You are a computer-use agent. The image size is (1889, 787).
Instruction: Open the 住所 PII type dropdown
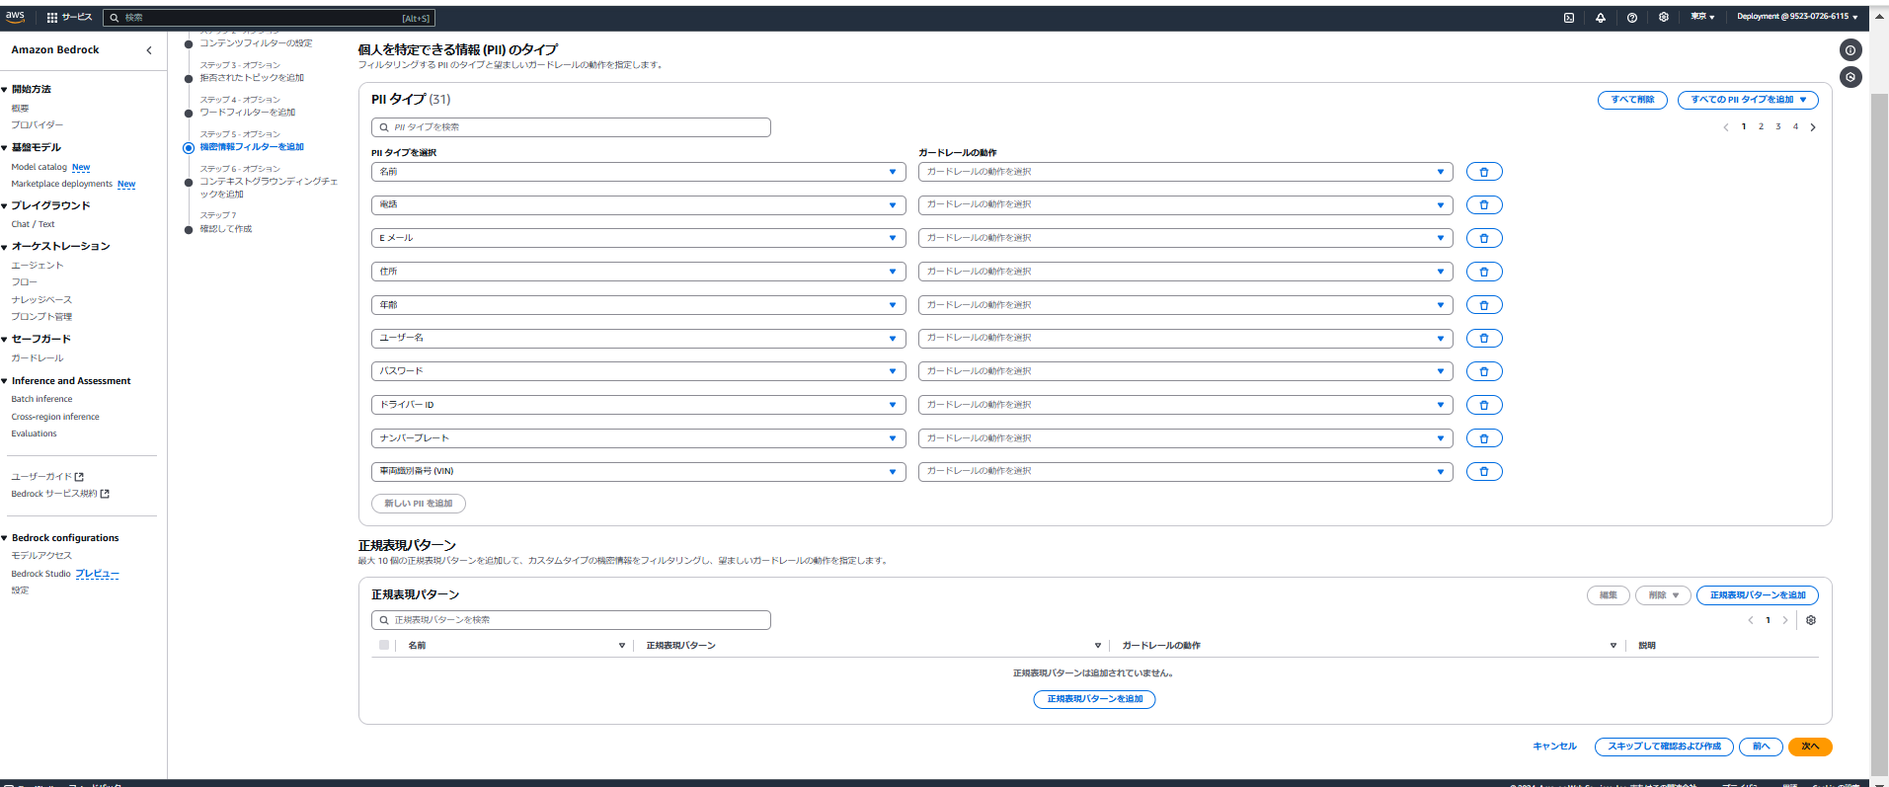[639, 272]
